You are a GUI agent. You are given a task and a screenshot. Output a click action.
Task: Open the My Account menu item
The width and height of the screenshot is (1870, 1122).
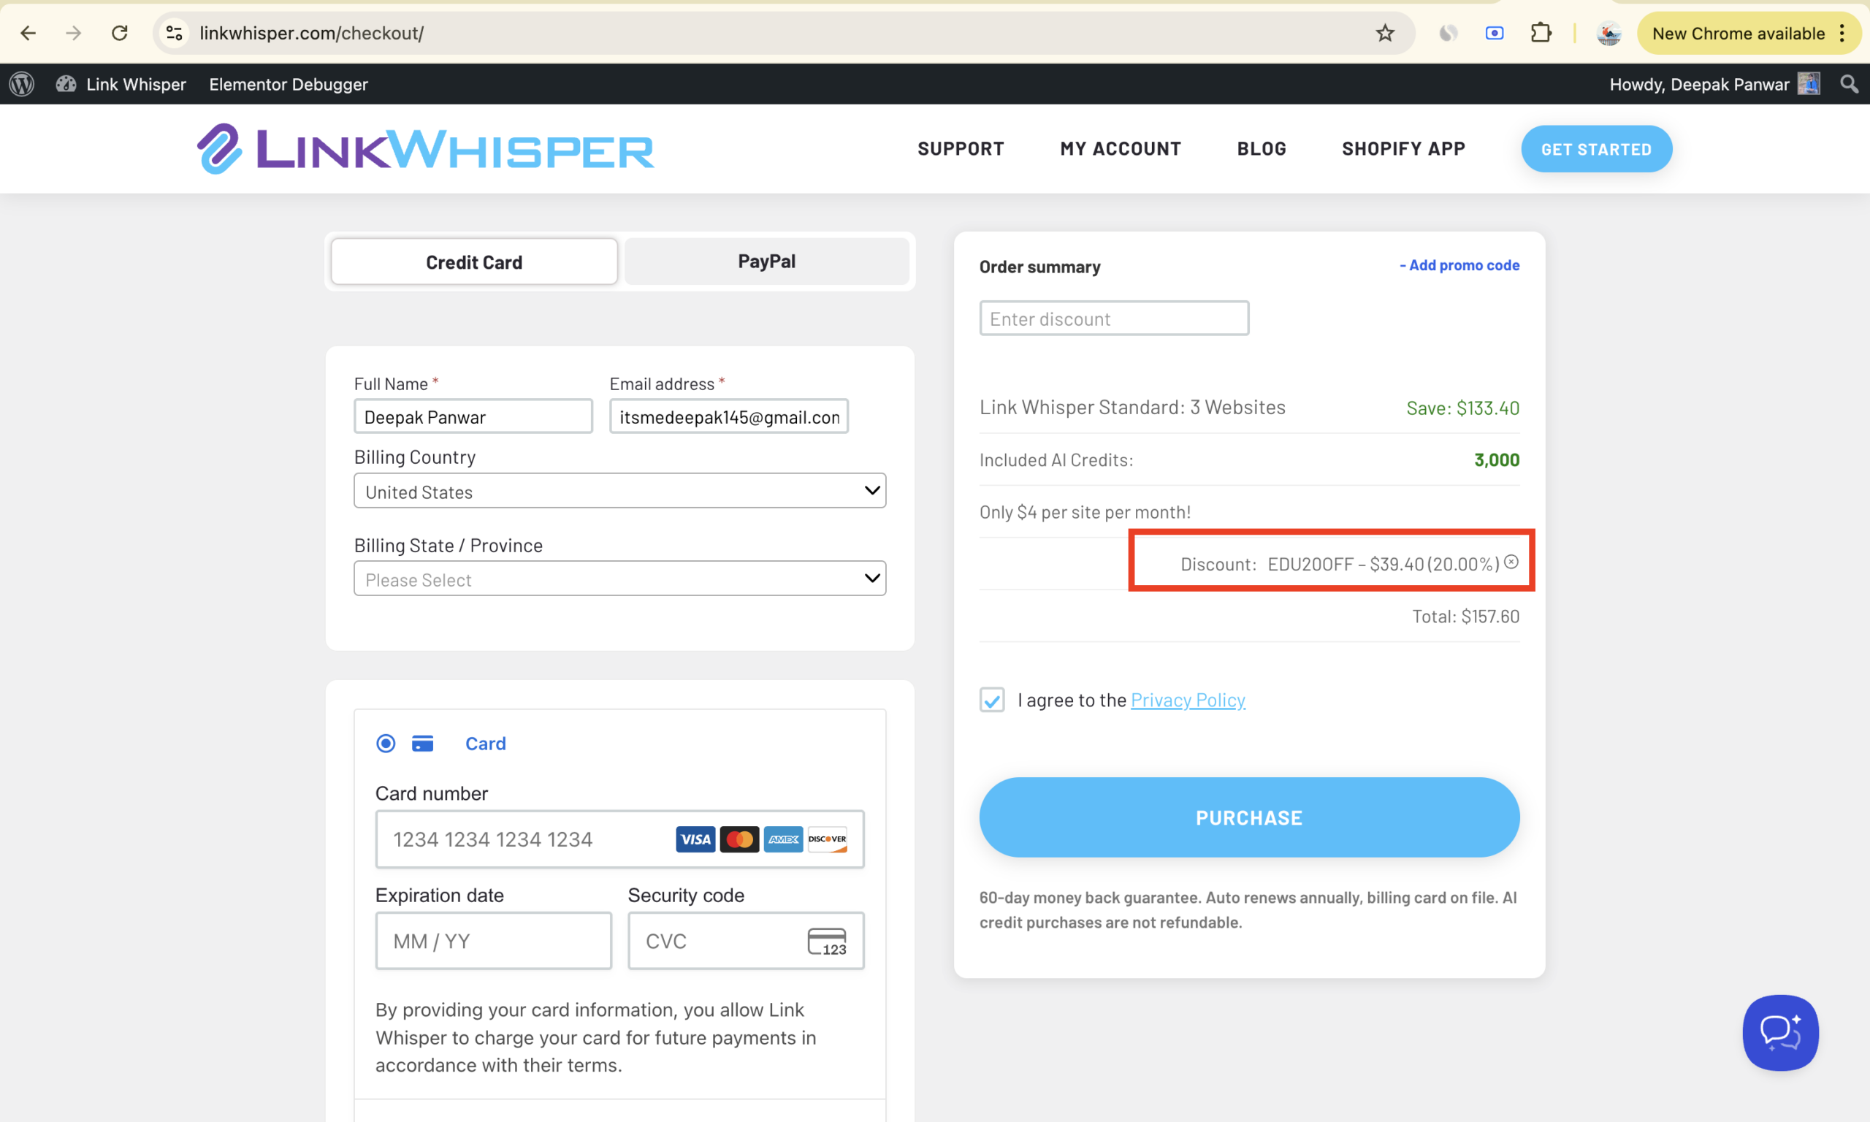click(1121, 149)
